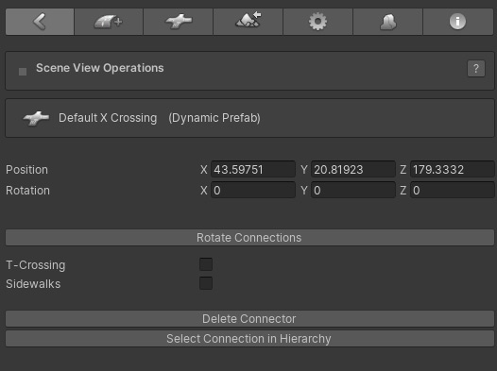Select the add road icon tab
497x371 pixels.
109,22
